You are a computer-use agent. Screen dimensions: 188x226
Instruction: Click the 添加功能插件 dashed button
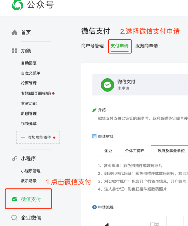[x=38, y=138]
